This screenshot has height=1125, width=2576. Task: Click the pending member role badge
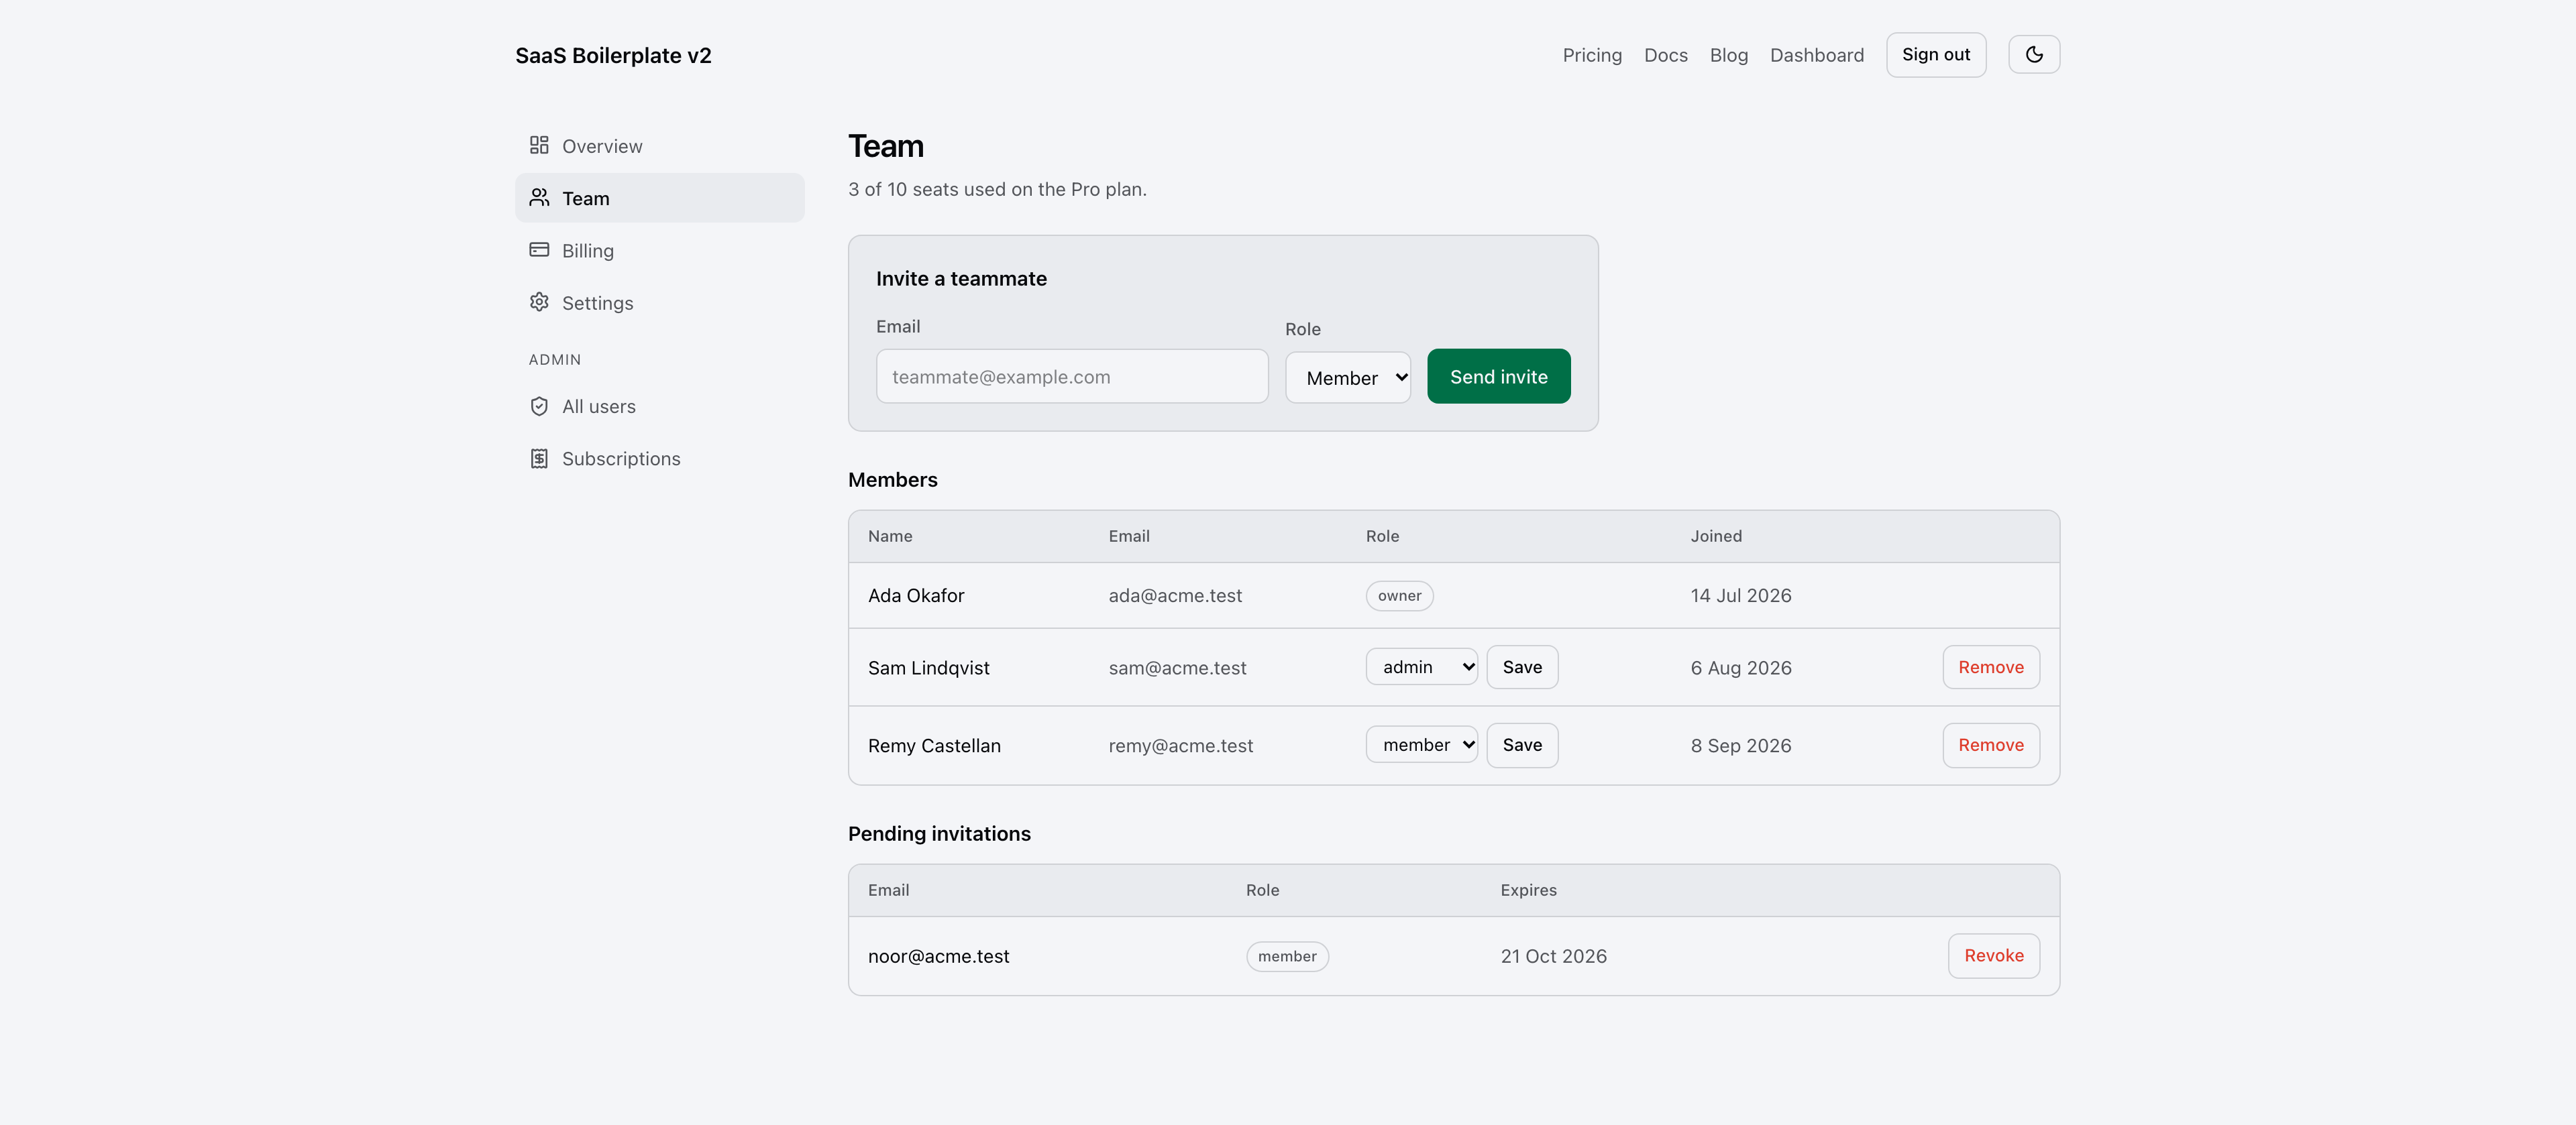coord(1287,957)
